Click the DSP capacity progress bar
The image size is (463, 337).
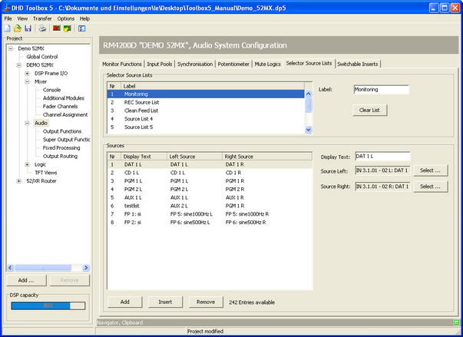point(48,306)
